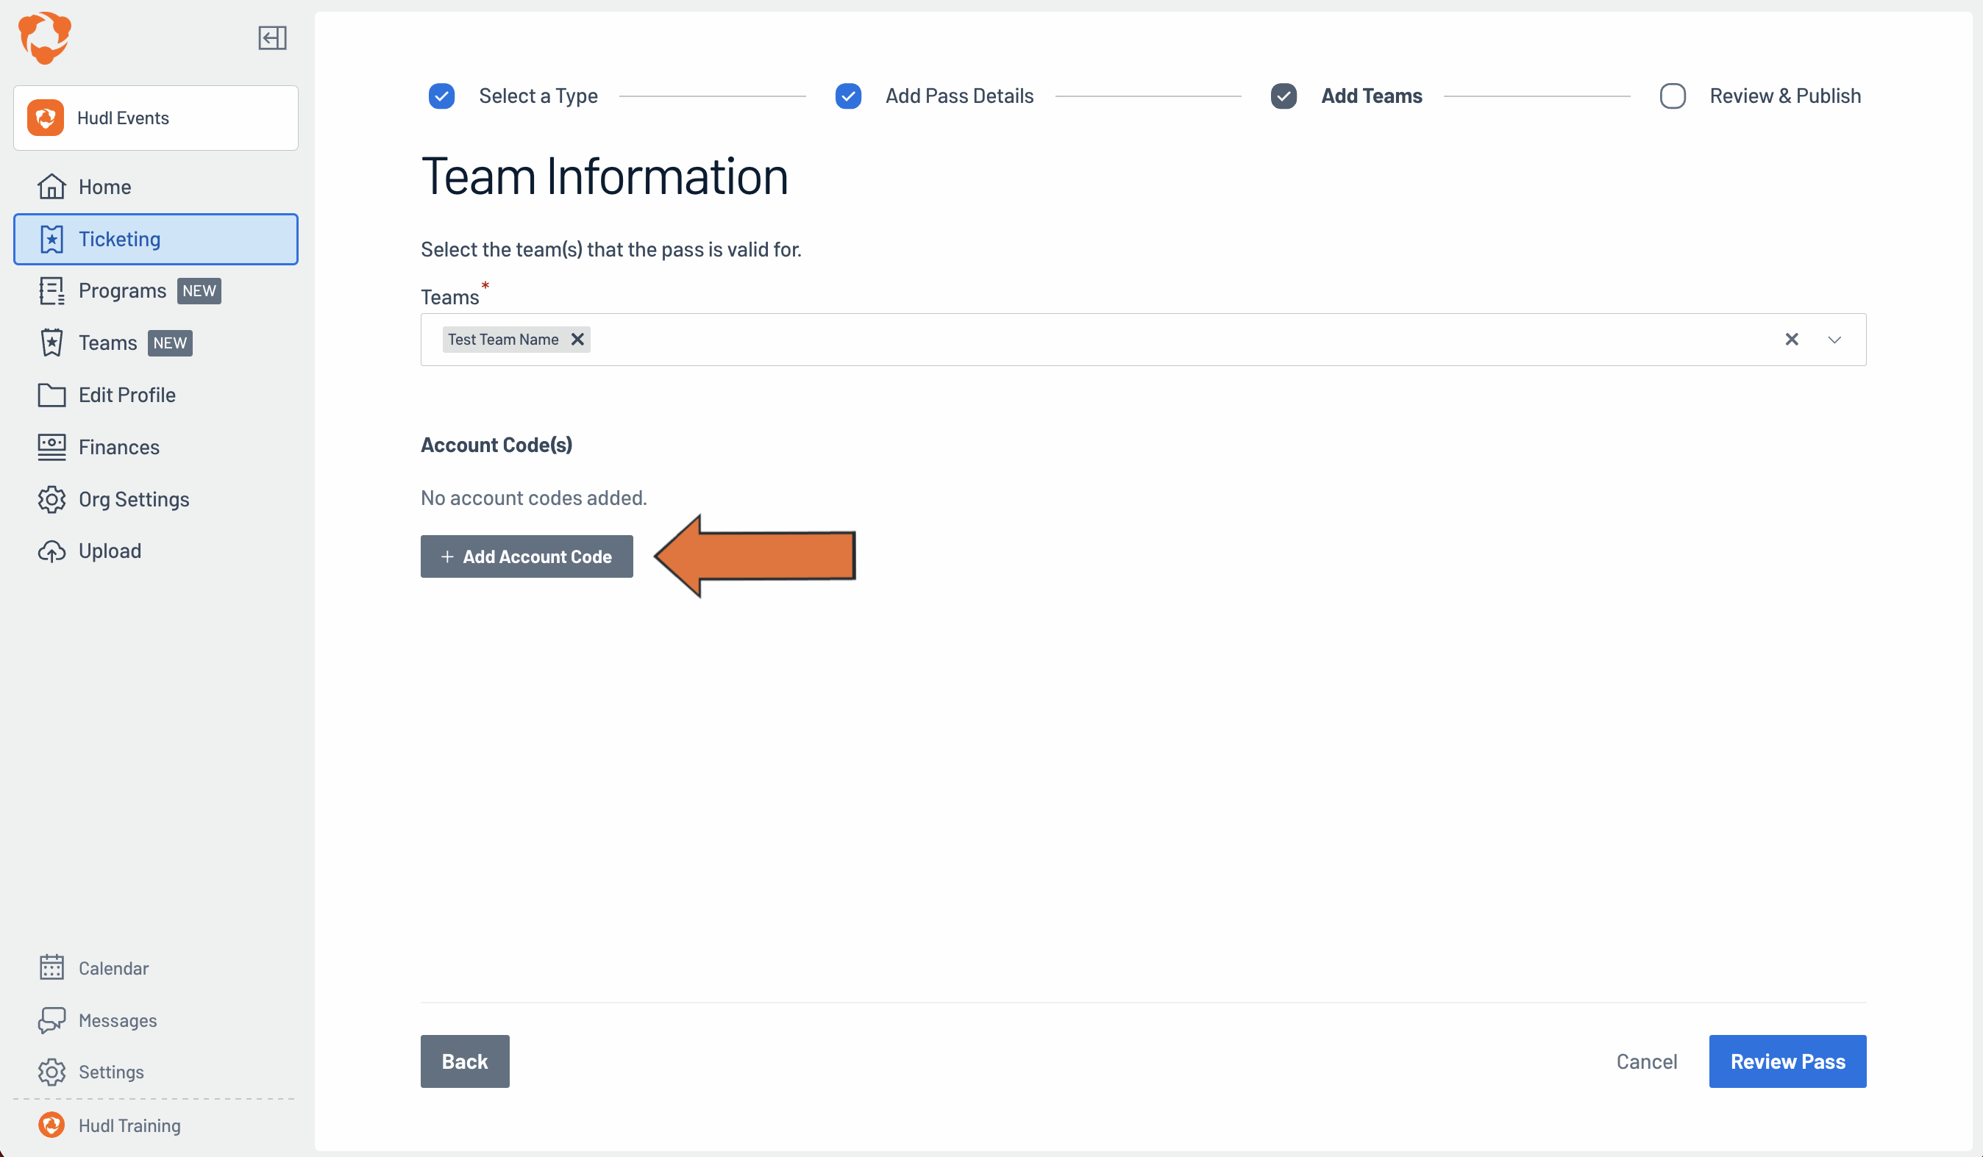This screenshot has height=1157, width=1983.
Task: Click the Calendar icon in sidebar
Action: tap(52, 967)
